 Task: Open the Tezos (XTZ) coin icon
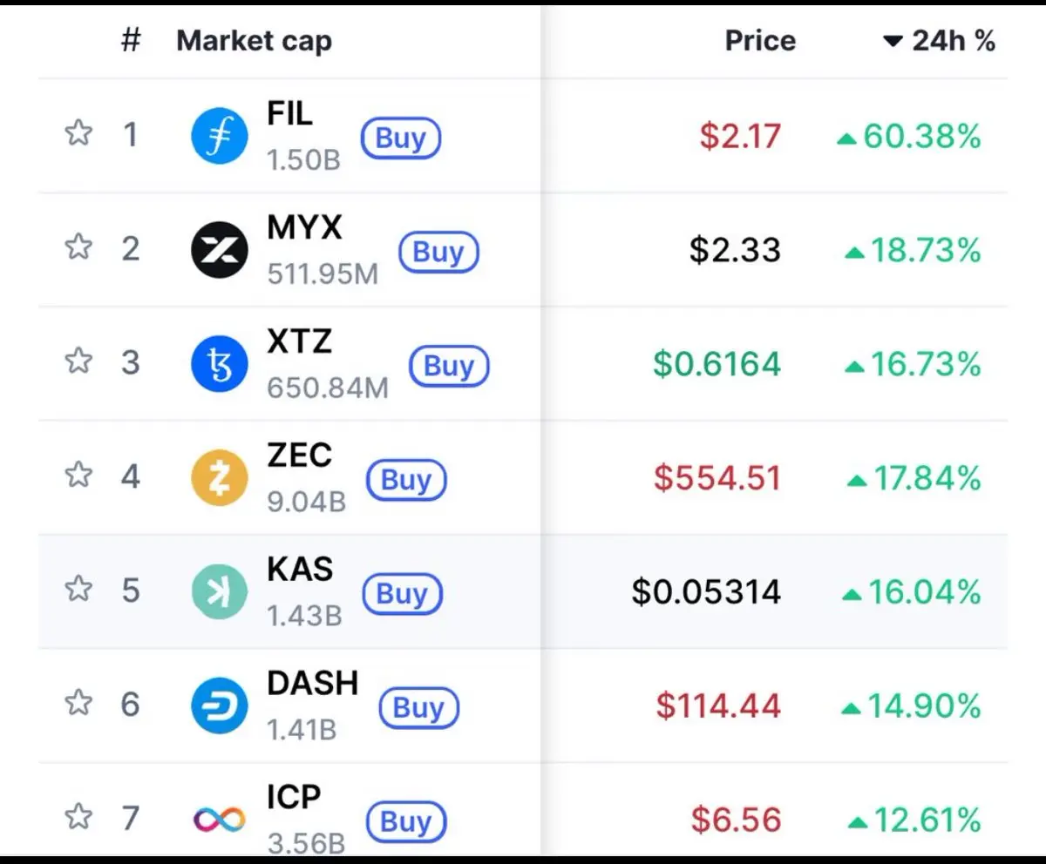(x=220, y=364)
